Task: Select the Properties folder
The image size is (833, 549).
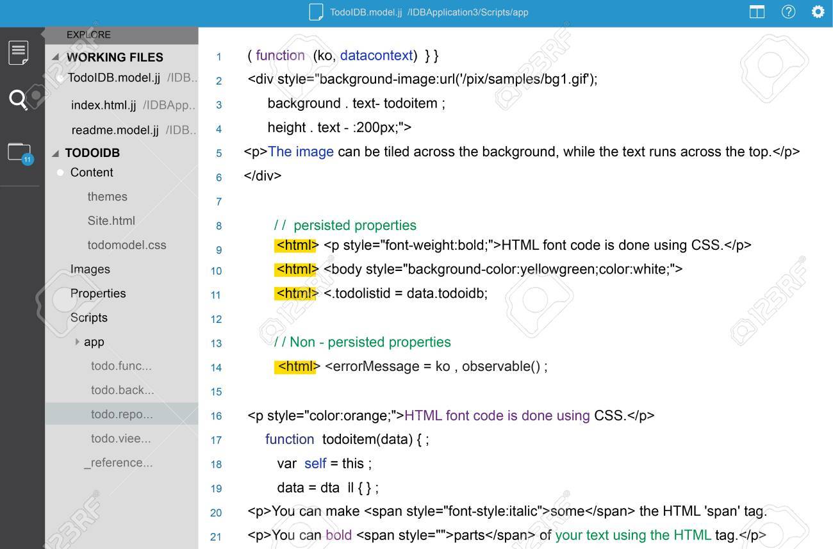Action: click(97, 293)
